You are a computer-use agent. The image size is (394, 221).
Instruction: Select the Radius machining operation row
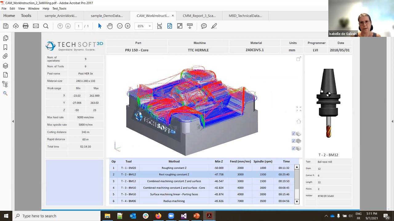(x=202, y=201)
